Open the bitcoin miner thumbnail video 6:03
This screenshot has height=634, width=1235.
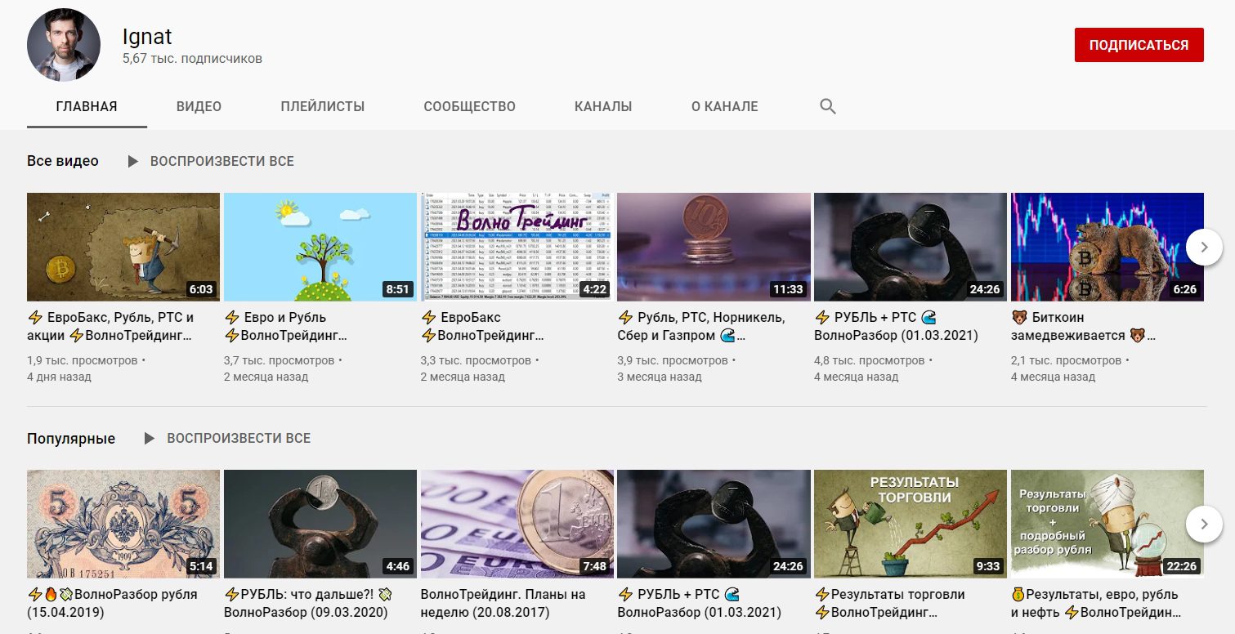[x=123, y=247]
